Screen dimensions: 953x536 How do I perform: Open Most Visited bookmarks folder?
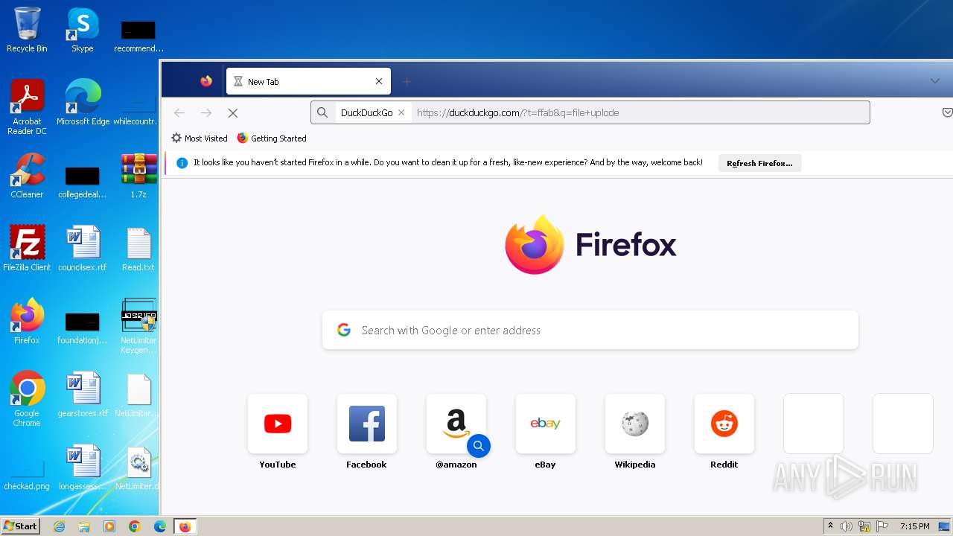tap(199, 138)
